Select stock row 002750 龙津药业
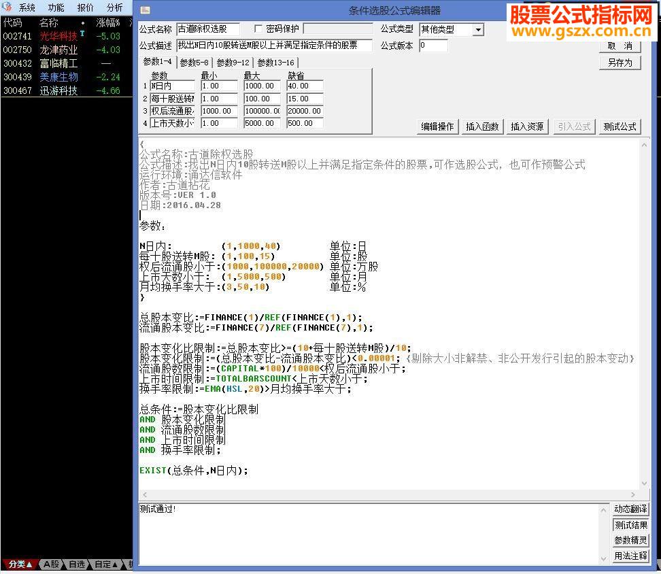The height and width of the screenshot is (574, 661). 67,50
